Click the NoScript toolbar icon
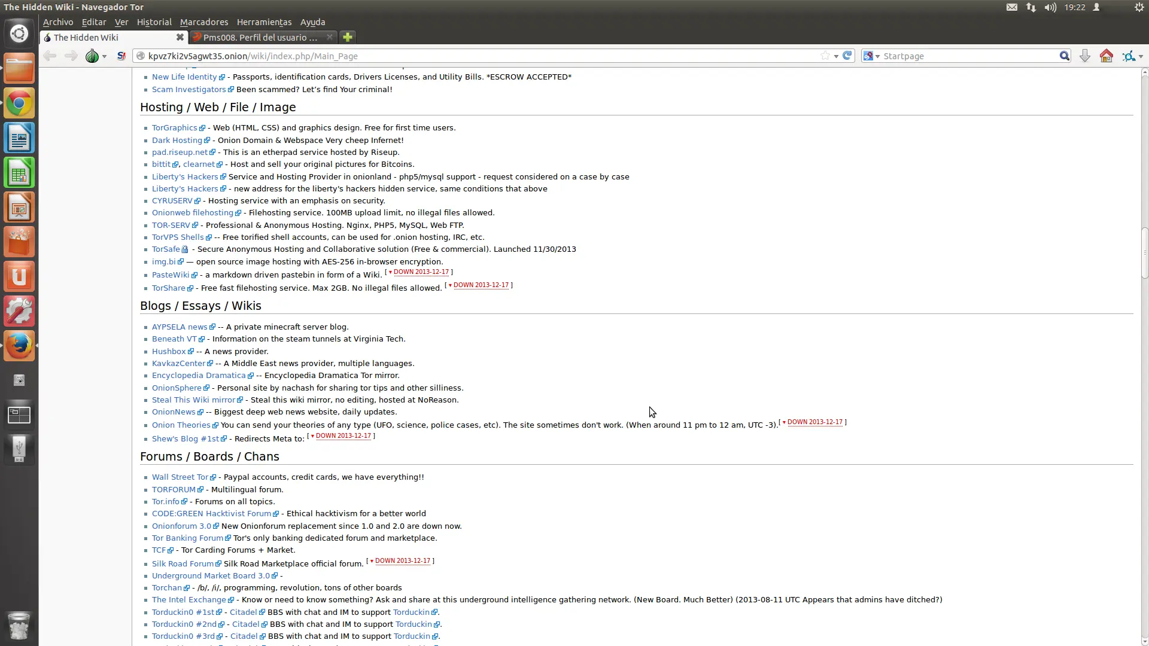Screen dimensions: 1149x646 [121, 56]
